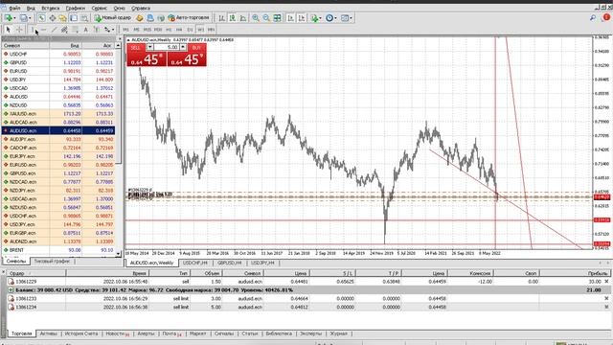
Task: Click the red BUY one-click button
Action: (187, 59)
